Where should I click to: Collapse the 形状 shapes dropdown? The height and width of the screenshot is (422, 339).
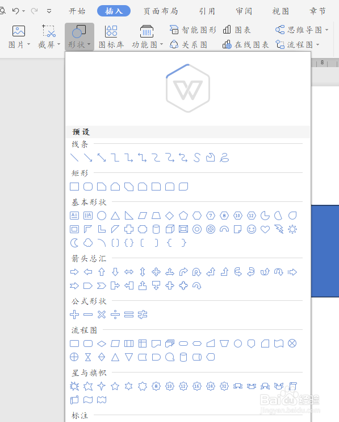pos(79,36)
